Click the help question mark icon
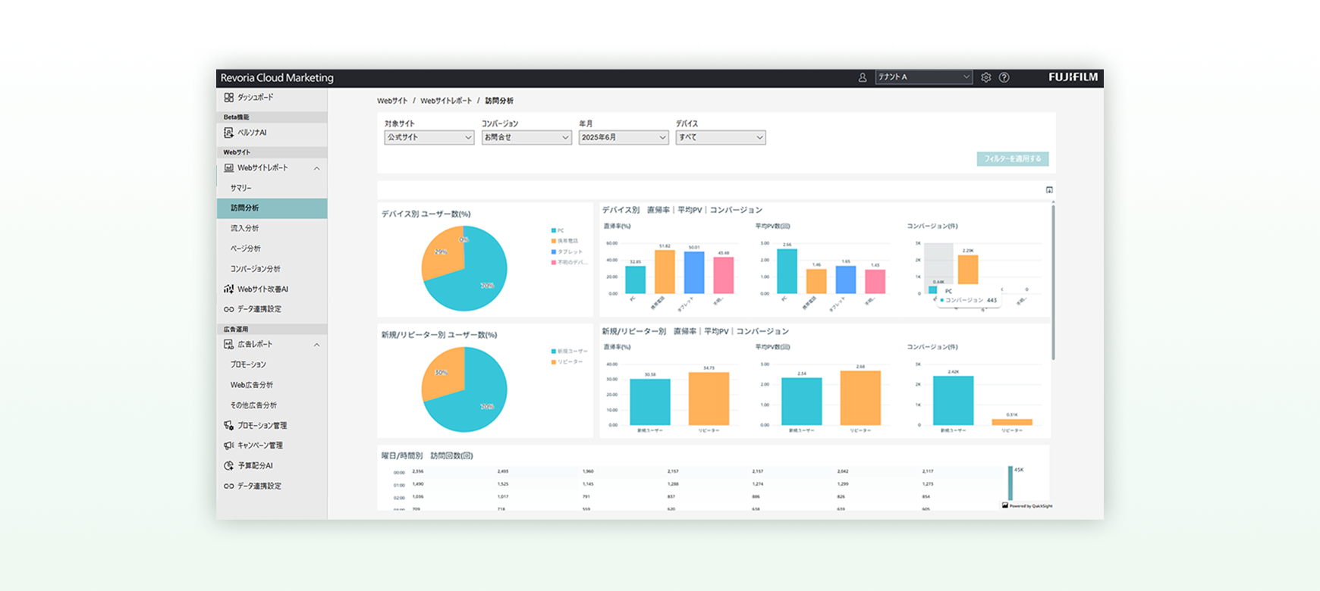Viewport: 1320px width, 591px height. coord(1004,77)
